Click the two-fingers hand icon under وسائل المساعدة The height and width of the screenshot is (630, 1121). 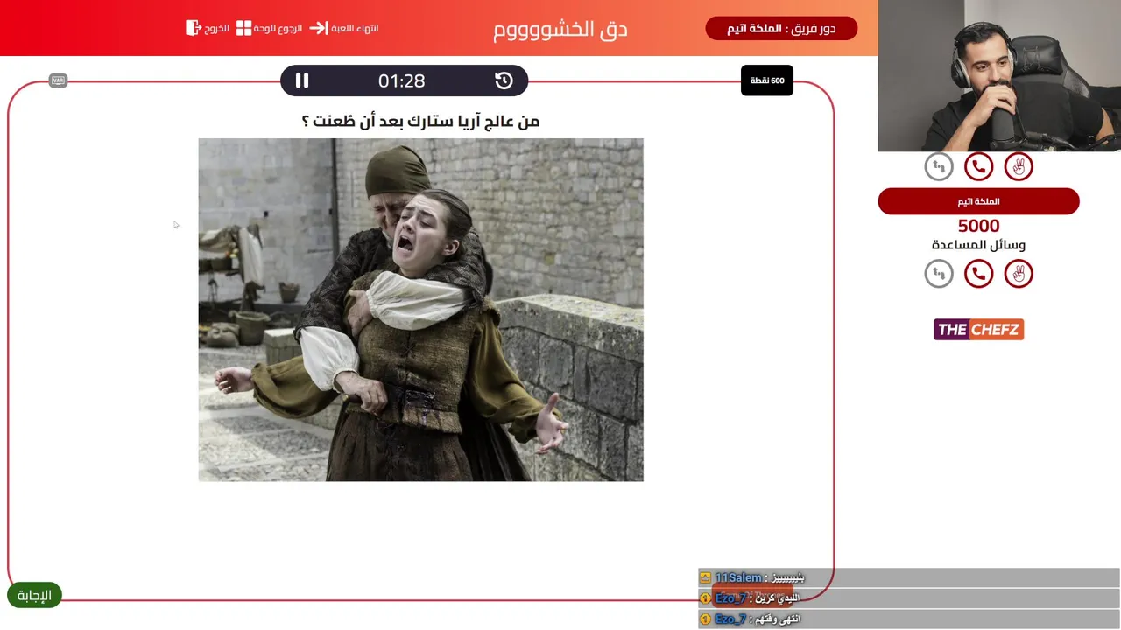1019,274
